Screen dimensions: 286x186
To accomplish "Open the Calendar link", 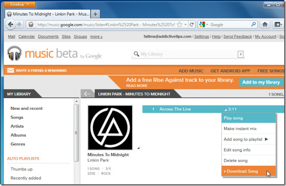I will coord(26,37).
